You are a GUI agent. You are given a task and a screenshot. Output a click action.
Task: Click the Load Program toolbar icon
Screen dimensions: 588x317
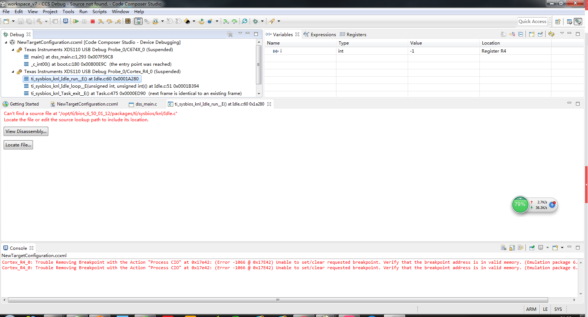(155, 21)
